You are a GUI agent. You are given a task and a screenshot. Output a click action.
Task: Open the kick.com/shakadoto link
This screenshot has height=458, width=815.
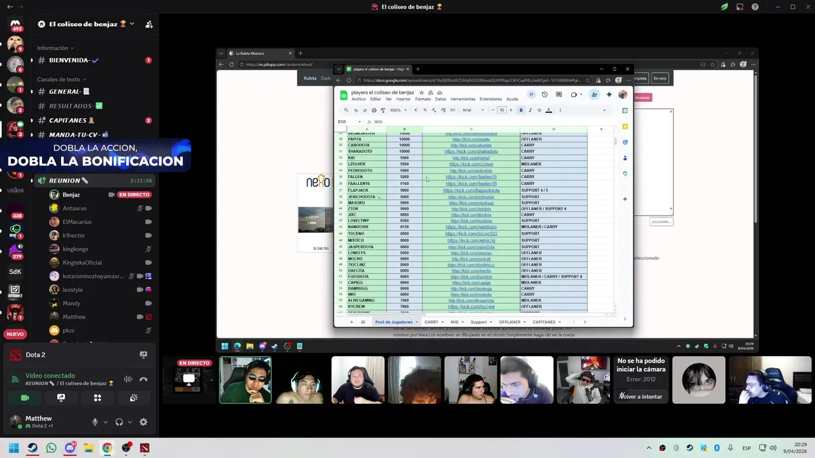tap(471, 151)
